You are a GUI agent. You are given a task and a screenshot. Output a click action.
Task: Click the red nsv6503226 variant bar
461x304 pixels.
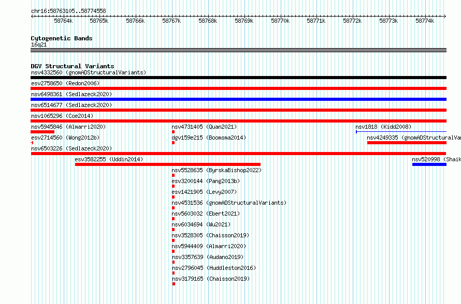point(238,154)
